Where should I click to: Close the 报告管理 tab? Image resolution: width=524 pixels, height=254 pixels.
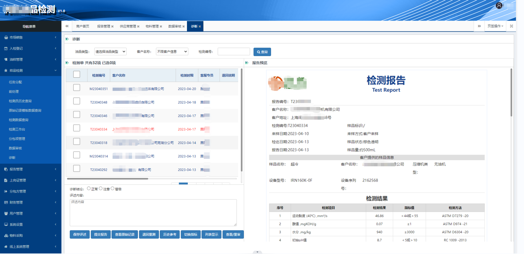click(112, 27)
